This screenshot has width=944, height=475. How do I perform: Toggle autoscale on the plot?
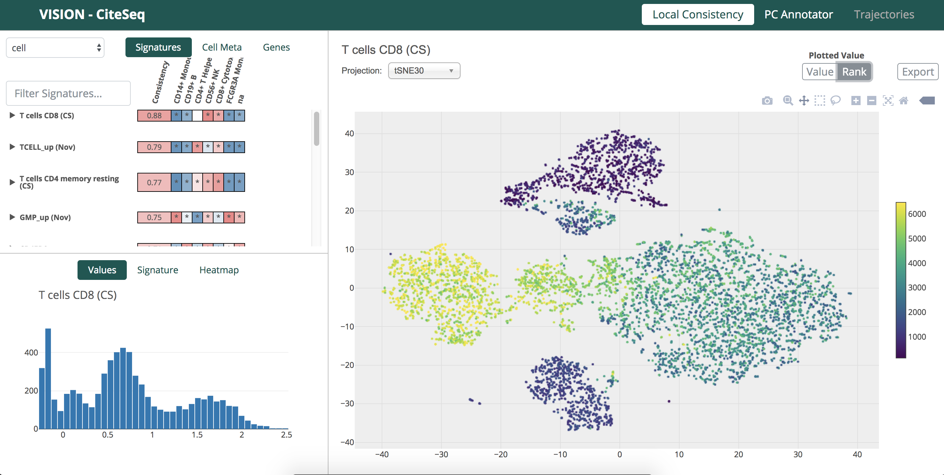(x=888, y=101)
